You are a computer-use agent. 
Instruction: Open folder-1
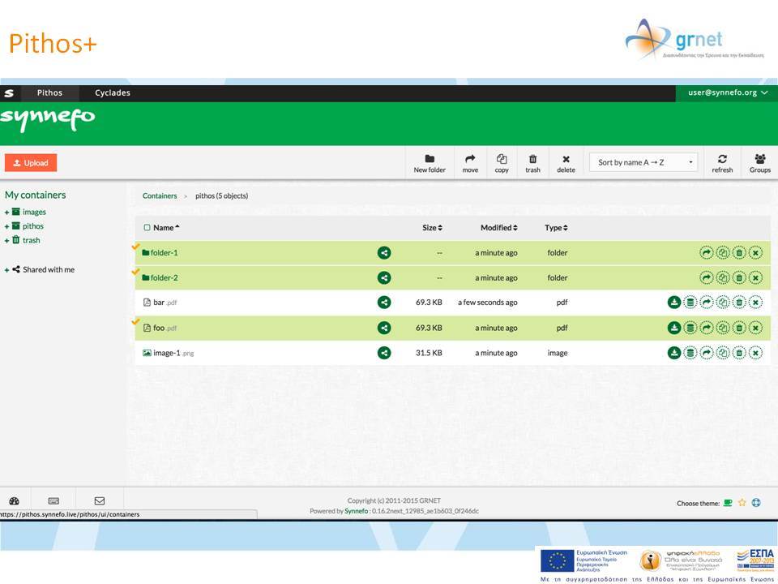(164, 253)
